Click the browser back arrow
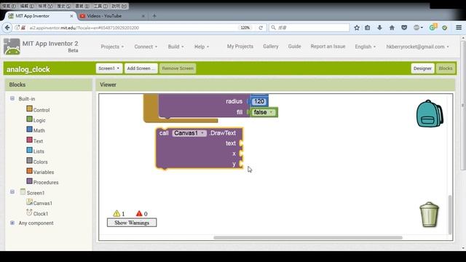This screenshot has width=466, height=262. pos(7,28)
